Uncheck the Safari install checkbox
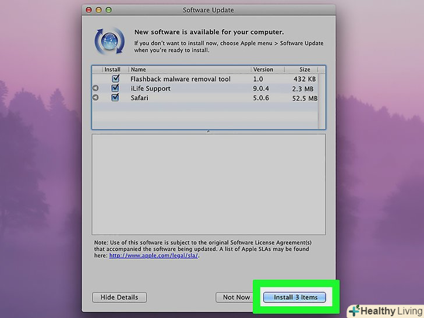 click(115, 97)
